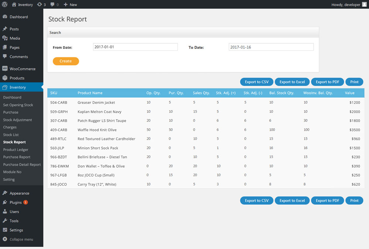Select Stock Adjustment in Inventory submenu
369x249 pixels.
point(17,120)
